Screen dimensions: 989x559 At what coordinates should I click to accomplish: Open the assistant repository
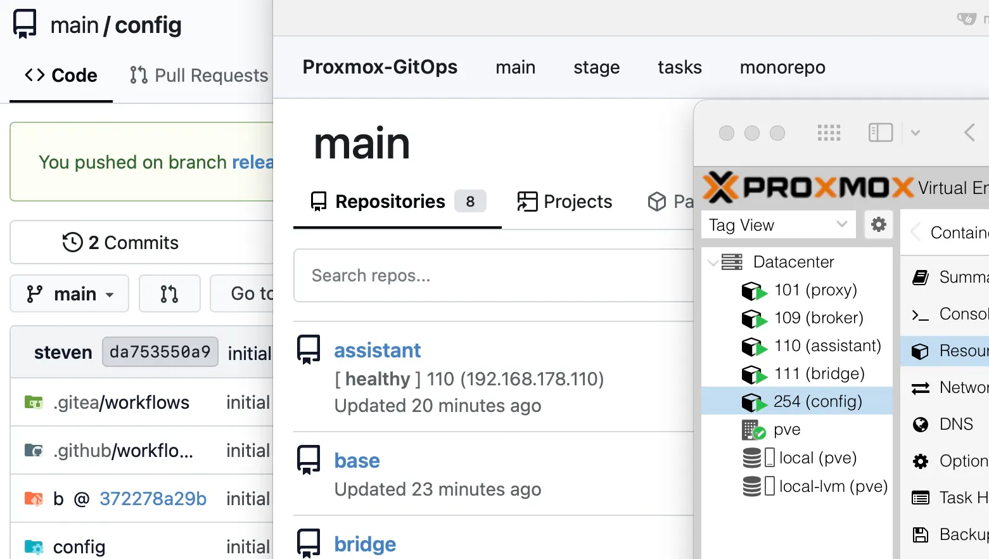coord(378,350)
